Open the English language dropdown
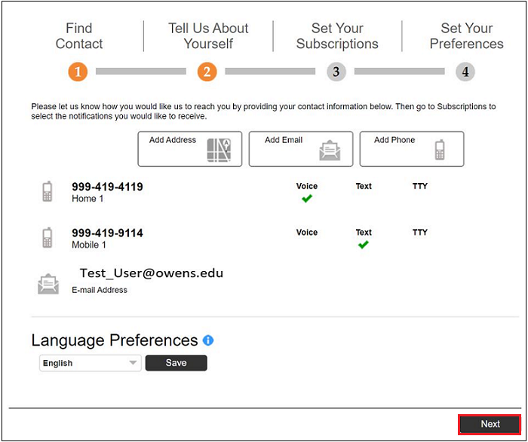Screen dimensions: 528x442 (90, 363)
